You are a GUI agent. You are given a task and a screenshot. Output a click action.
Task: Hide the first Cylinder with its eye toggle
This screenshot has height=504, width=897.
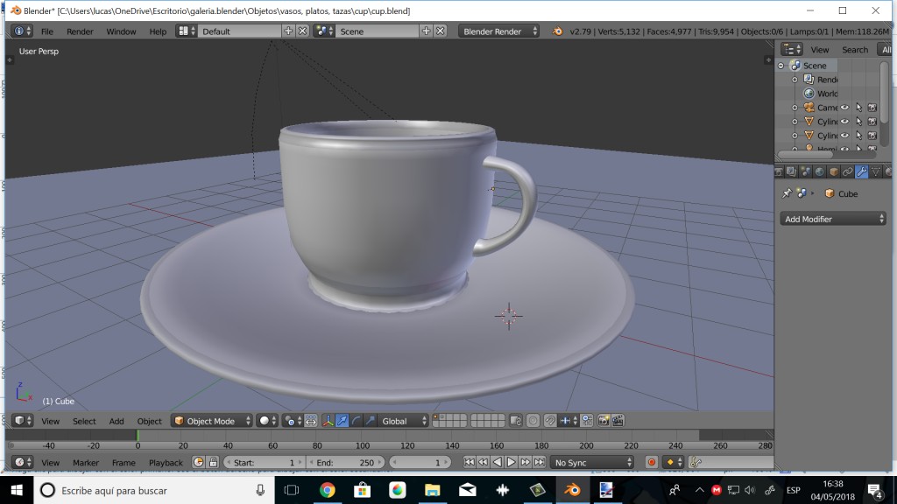click(x=846, y=121)
